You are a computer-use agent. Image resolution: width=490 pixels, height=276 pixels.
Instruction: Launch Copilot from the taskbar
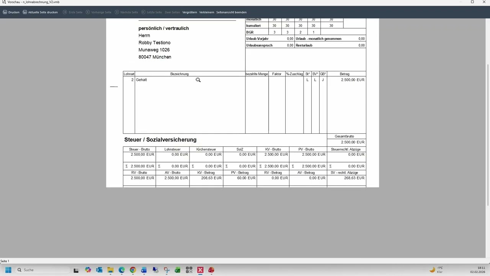(88, 270)
